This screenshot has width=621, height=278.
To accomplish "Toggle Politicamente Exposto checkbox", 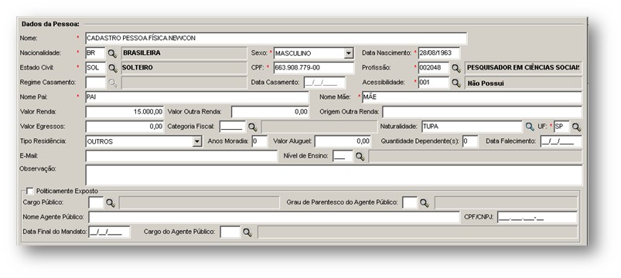I will point(29,192).
